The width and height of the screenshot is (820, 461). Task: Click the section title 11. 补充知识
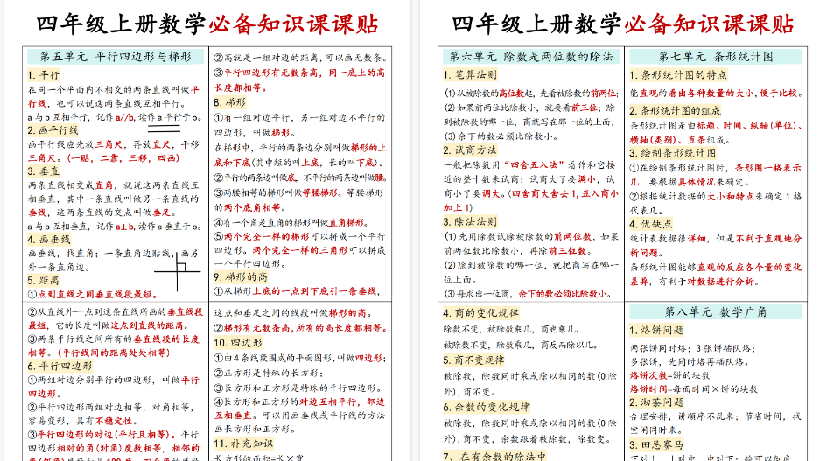[243, 444]
